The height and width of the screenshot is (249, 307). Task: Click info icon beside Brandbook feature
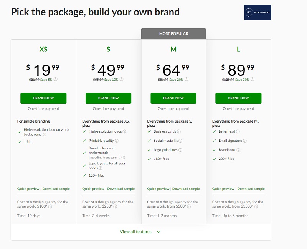[x=238, y=150]
